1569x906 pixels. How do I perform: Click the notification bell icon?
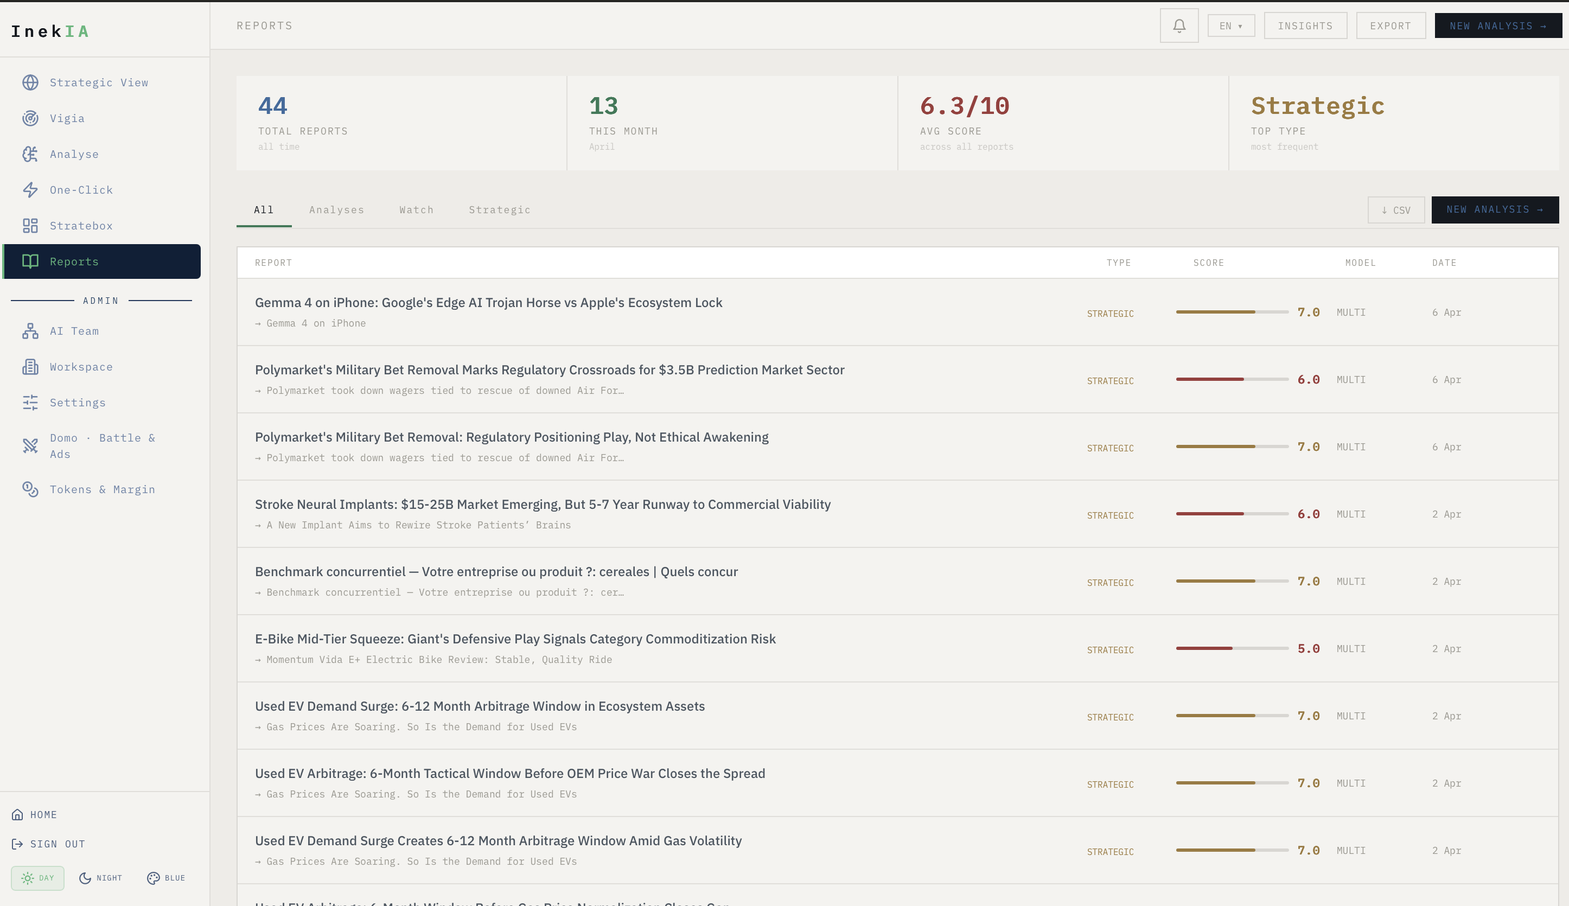tap(1178, 25)
